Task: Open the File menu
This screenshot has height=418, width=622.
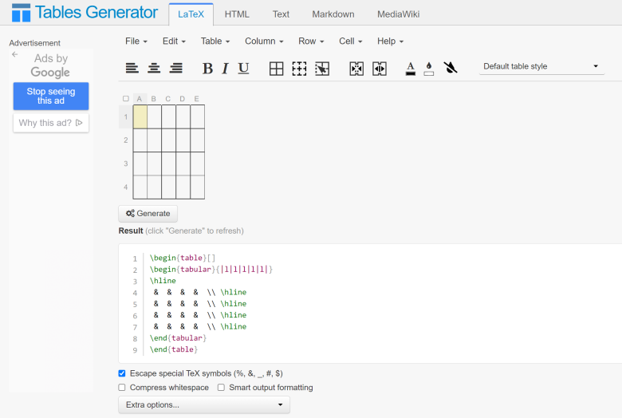Action: click(x=136, y=41)
